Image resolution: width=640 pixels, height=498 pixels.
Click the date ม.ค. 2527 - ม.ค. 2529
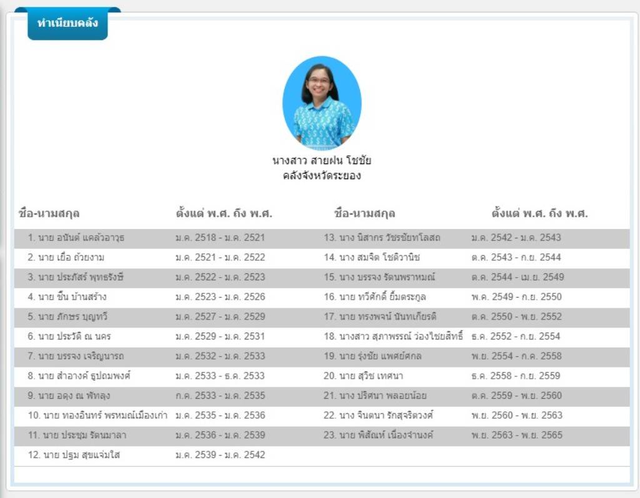coord(220,316)
